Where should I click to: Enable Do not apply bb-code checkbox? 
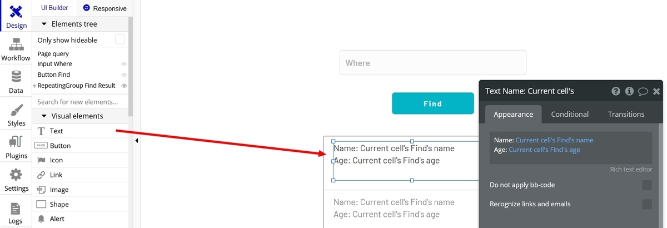647,185
